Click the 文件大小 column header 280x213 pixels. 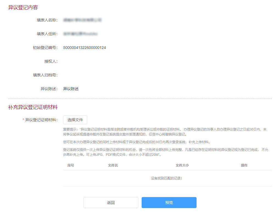[x=182, y=165]
